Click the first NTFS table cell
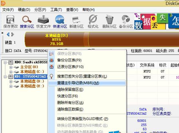 pos(147,72)
